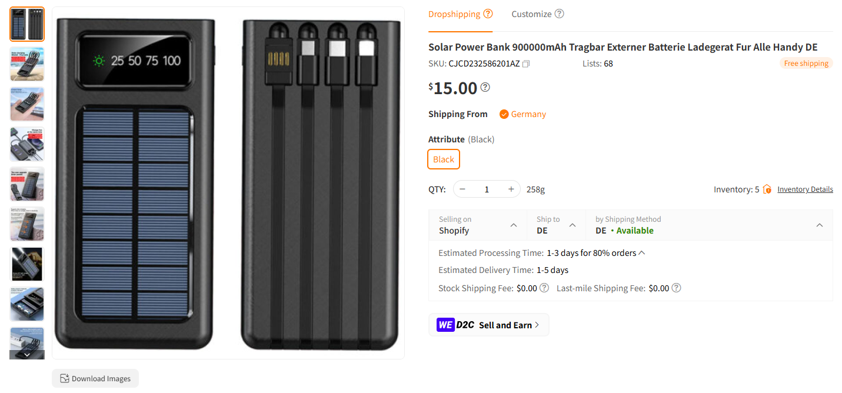
Task: Collapse the Estimated Processing Time details
Action: pos(641,252)
